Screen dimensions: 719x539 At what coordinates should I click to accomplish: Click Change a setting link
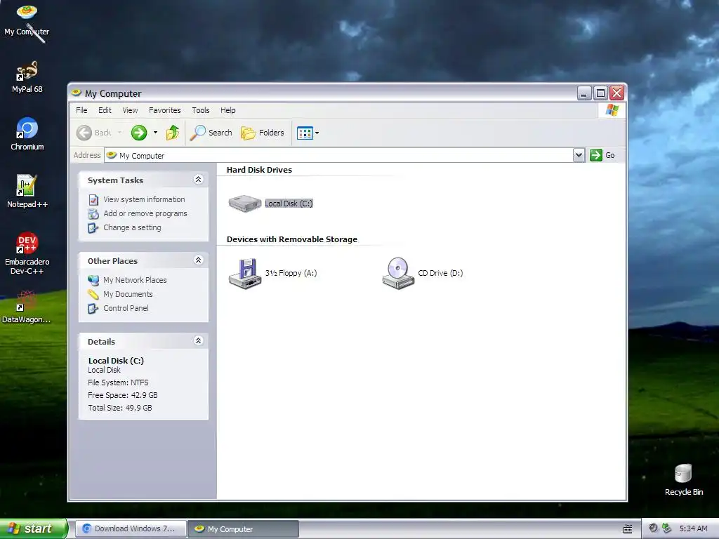pos(132,227)
